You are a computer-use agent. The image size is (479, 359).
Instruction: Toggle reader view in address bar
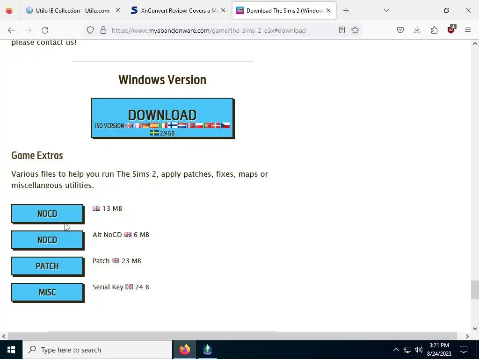(x=342, y=30)
